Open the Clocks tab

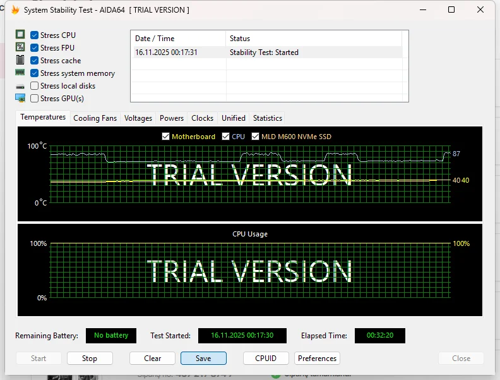pos(202,118)
